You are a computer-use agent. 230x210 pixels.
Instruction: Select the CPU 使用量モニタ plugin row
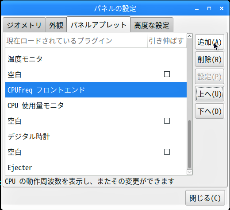coord(96,105)
